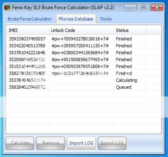
Task: Click Finished status for IMEI 353781042221646
Action: [124, 53]
